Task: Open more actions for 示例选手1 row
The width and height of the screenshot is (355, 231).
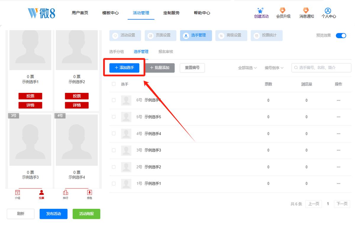Action: point(338,184)
